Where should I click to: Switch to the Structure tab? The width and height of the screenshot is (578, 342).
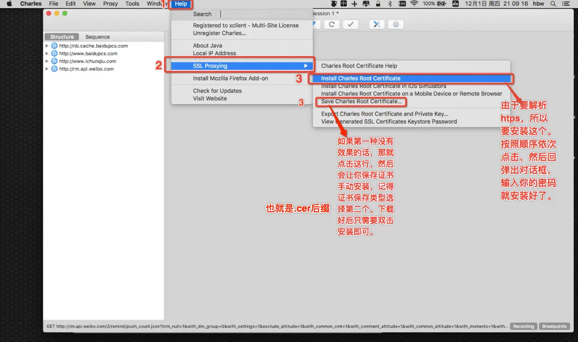(62, 37)
